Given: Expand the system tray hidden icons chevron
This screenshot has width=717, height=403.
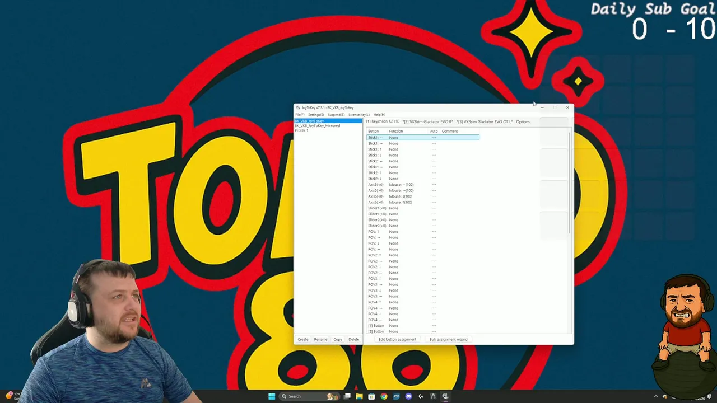Looking at the screenshot, I should [656, 396].
